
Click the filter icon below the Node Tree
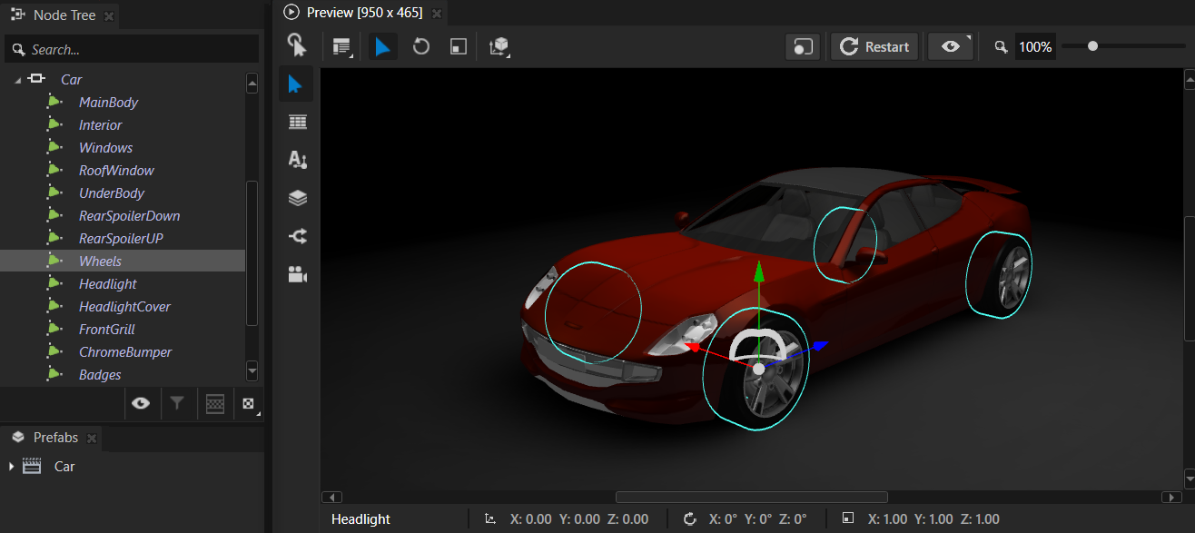pyautogui.click(x=178, y=403)
